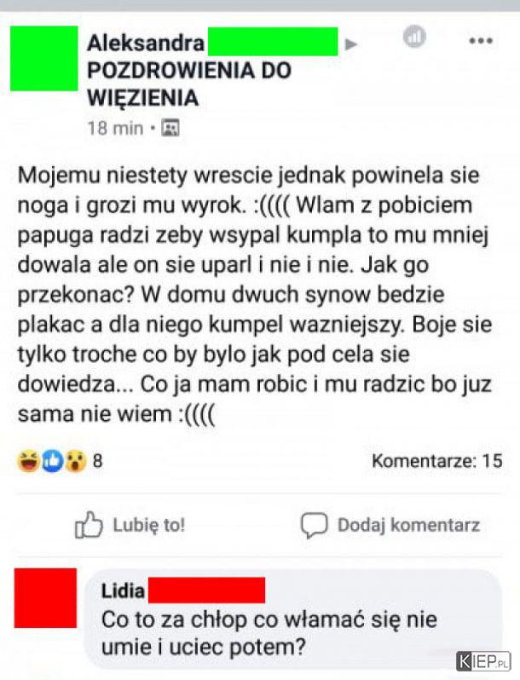
Task: Click the speech bubble comment icon
Action: tap(314, 526)
